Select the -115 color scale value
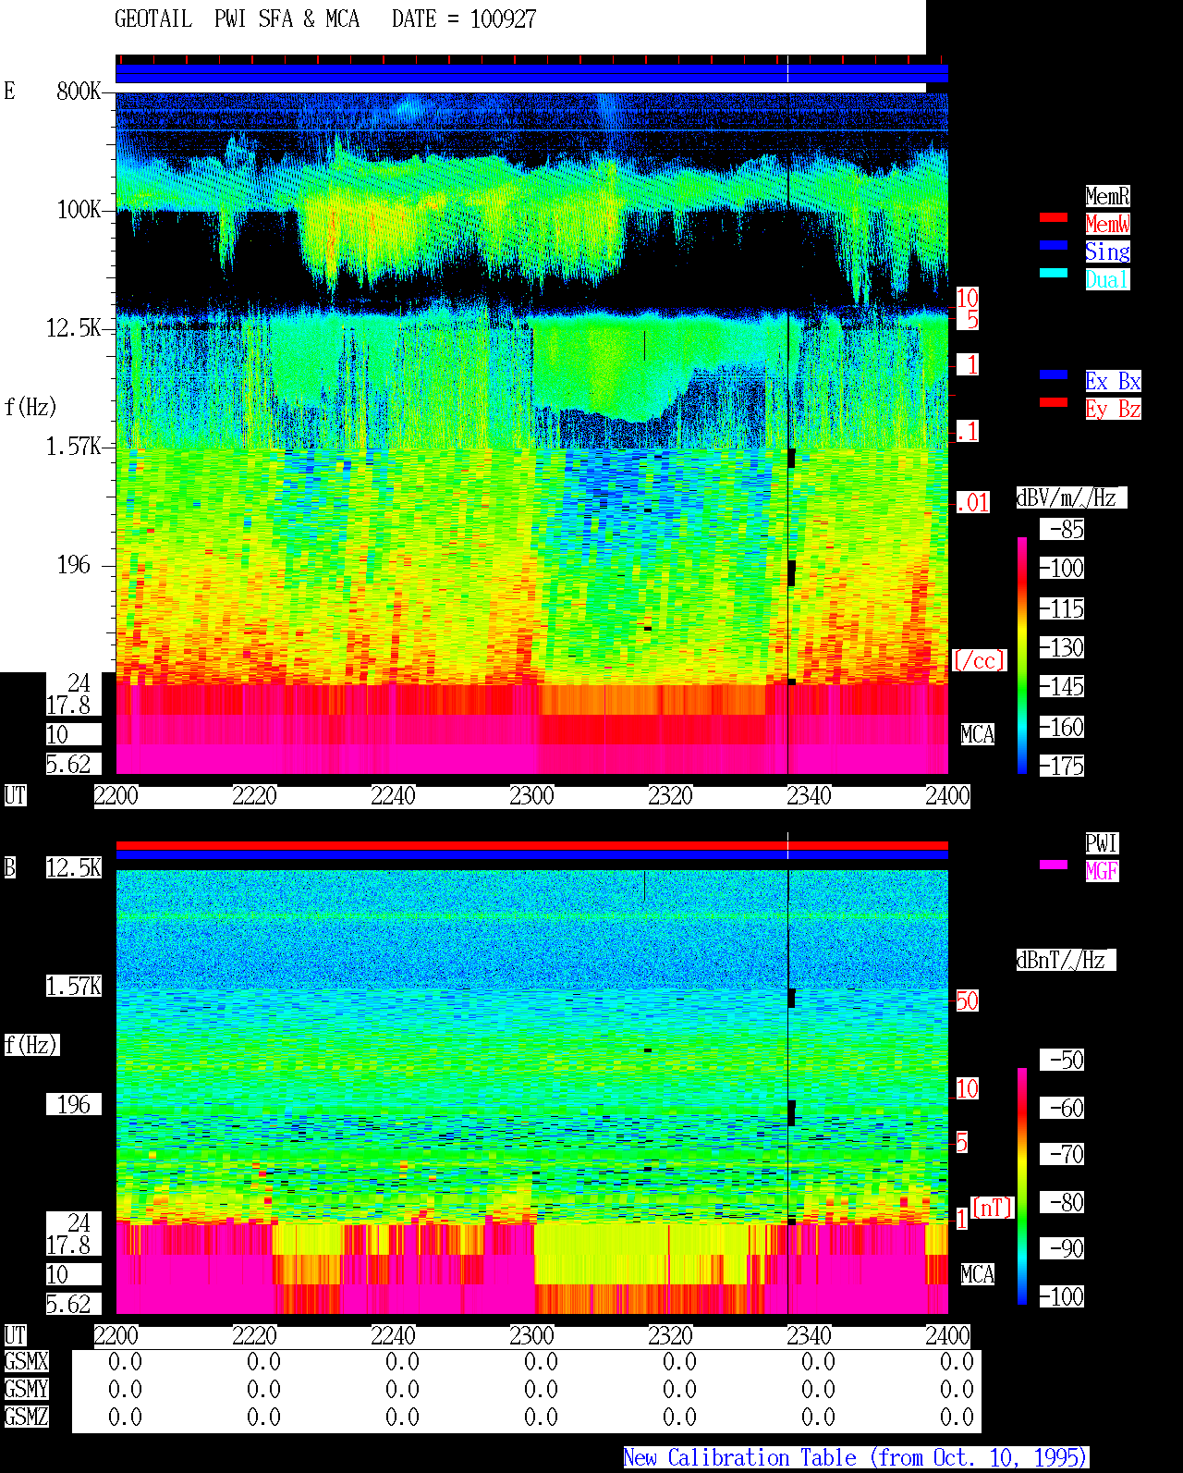Image resolution: width=1183 pixels, height=1473 pixels. pos(1062,608)
